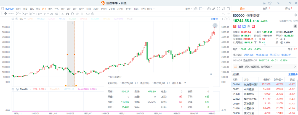
Task: Click the 认股(435) warrants link
Action: click(249, 55)
